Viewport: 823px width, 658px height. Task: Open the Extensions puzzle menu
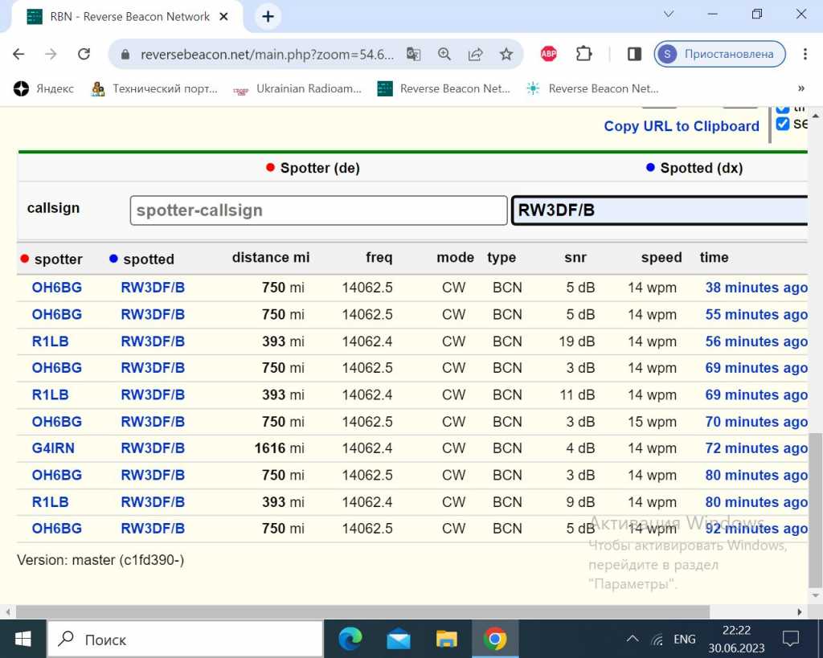tap(583, 54)
